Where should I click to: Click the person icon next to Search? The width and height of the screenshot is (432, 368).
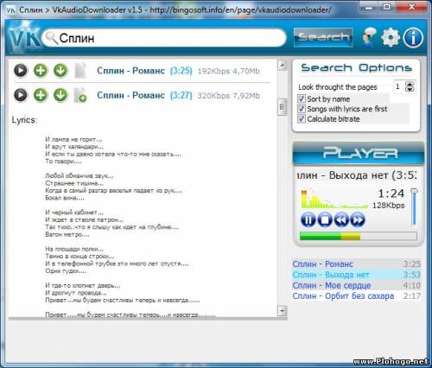tap(369, 37)
